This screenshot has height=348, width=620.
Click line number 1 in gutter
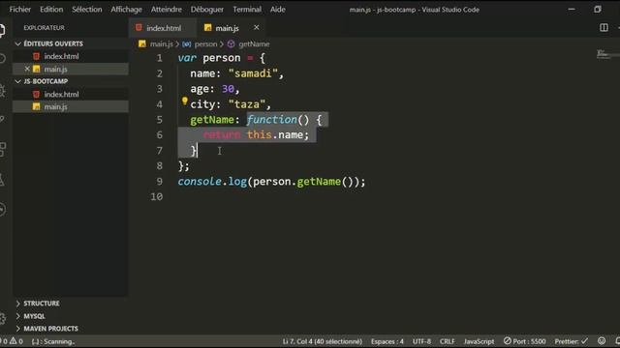click(159, 58)
